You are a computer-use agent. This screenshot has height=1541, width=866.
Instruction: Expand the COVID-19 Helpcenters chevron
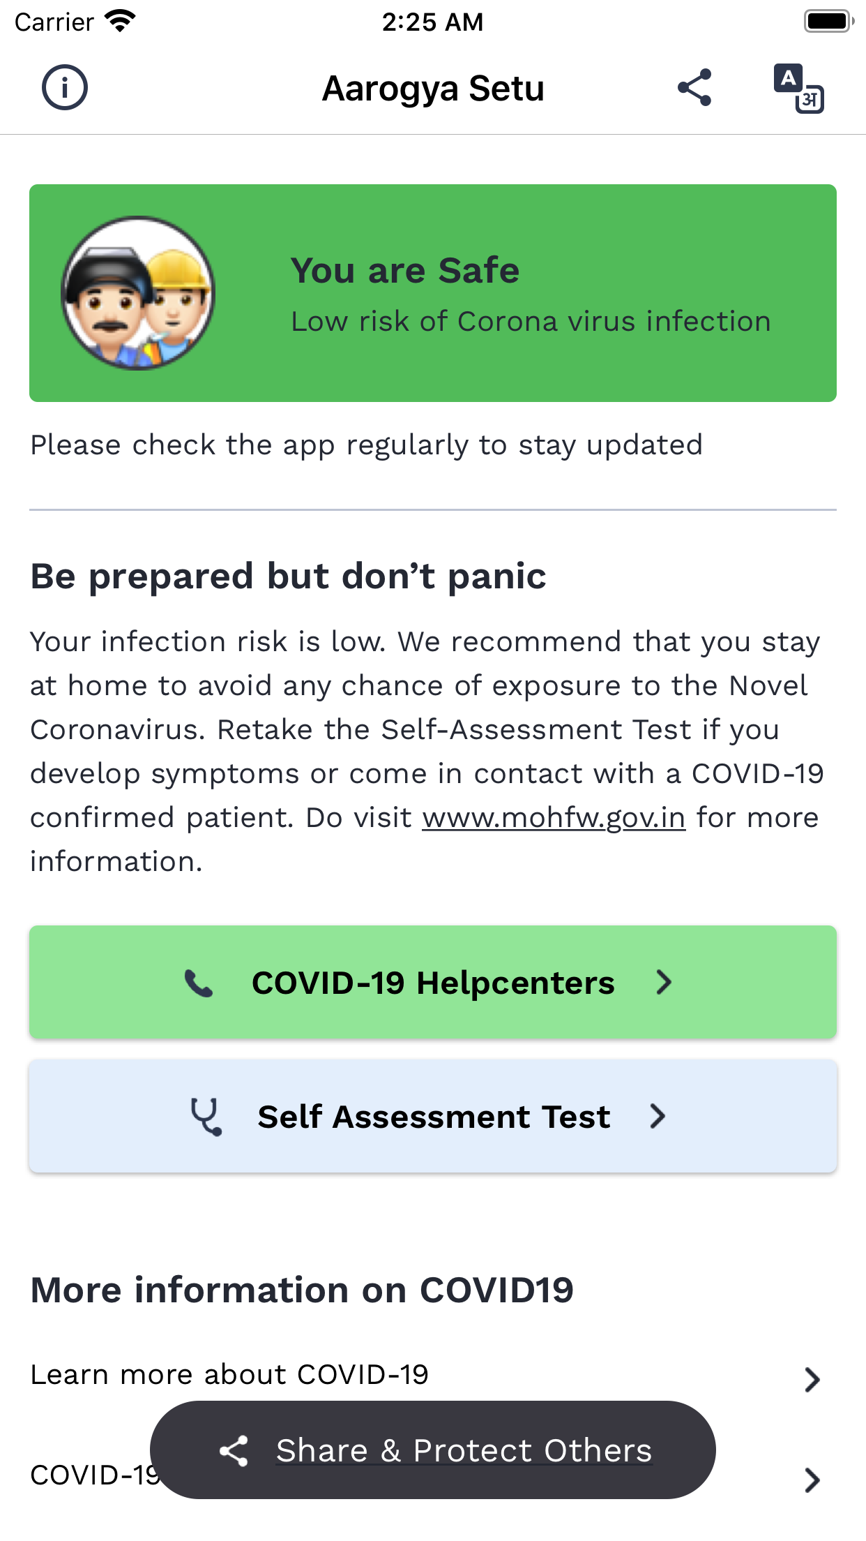[664, 981]
